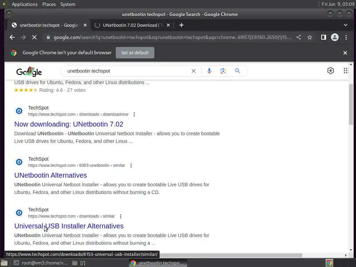Switch to 'UNetbootin 7.02 Download' tab
This screenshot has width=356, height=267.
coord(132,25)
